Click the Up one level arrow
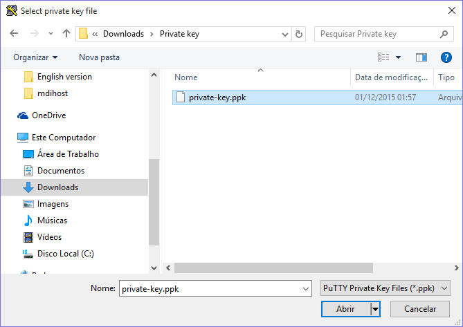 (x=66, y=34)
